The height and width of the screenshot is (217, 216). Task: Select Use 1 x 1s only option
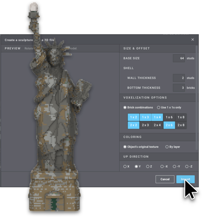169,108
